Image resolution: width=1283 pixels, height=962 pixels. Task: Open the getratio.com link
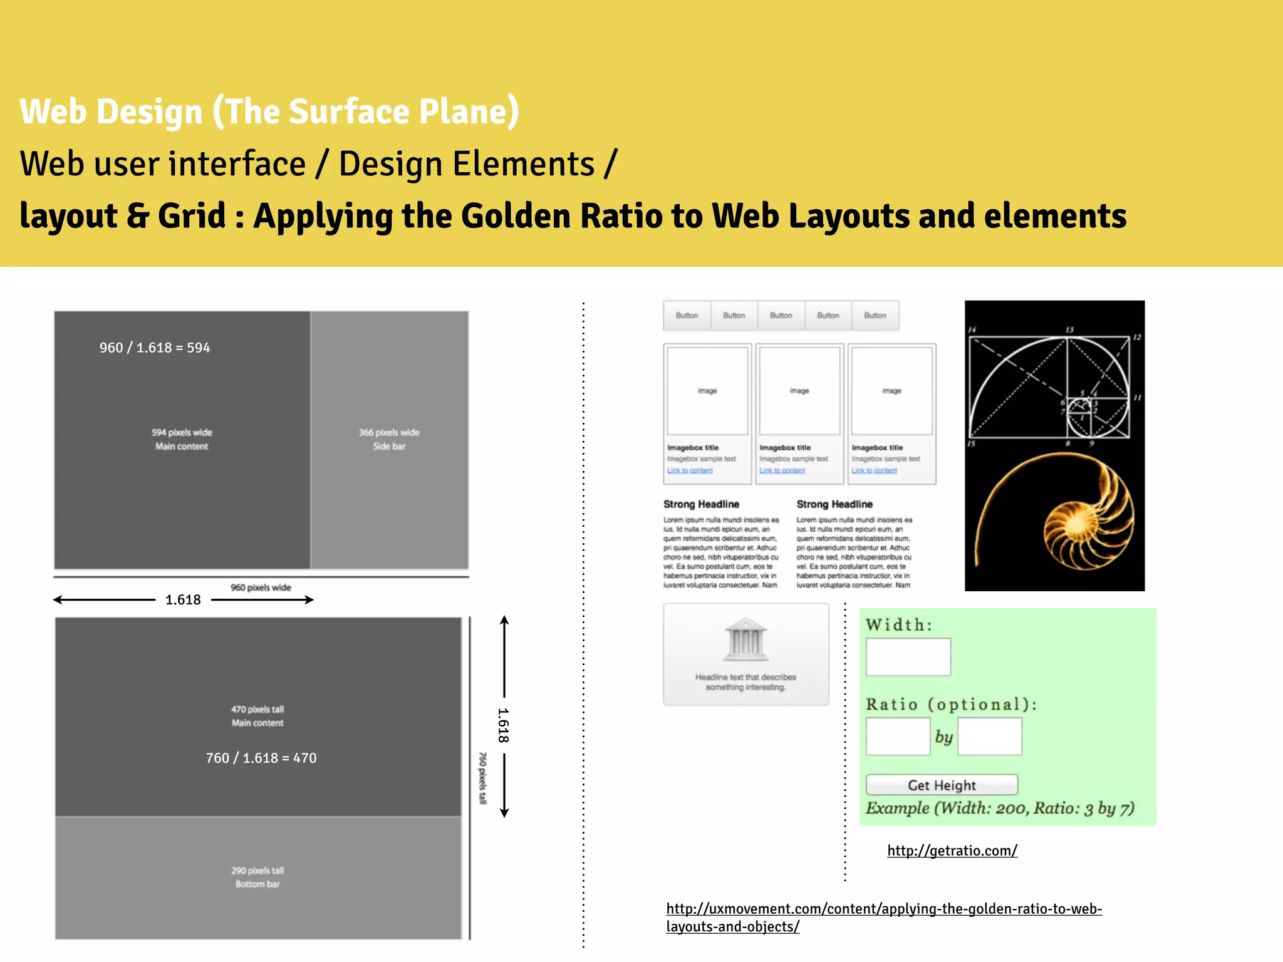click(x=952, y=851)
